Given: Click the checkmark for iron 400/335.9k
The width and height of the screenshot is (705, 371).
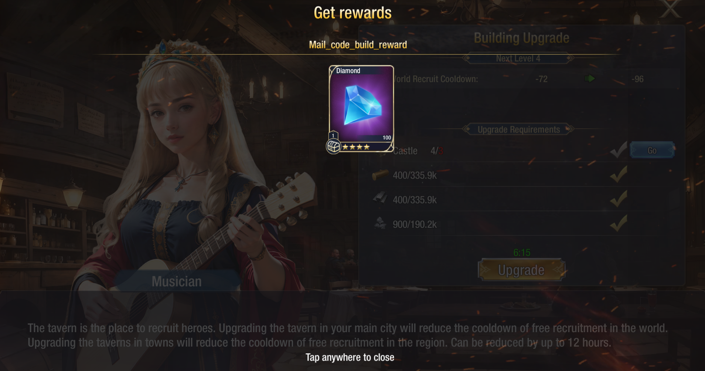Looking at the screenshot, I should 618,199.
